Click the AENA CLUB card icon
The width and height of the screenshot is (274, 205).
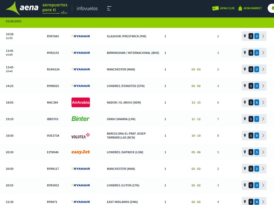coord(215,8)
